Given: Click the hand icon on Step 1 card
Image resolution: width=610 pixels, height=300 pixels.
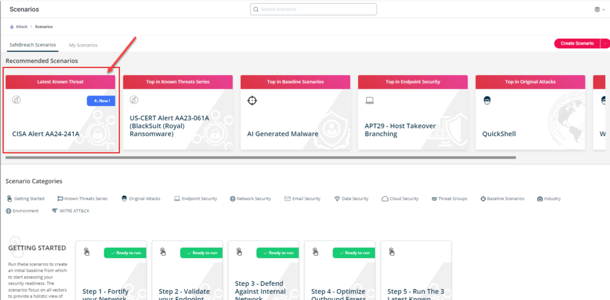Looking at the screenshot, I should (x=86, y=252).
